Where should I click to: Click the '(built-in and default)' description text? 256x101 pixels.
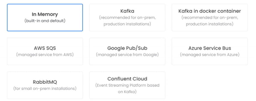(x=45, y=21)
